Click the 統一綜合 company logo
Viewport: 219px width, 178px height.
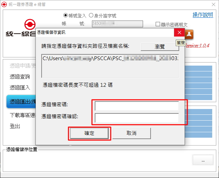pyautogui.click(x=21, y=28)
